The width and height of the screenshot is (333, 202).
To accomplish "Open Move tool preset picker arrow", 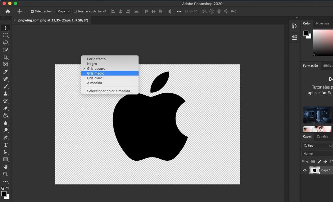I will click(x=25, y=12).
